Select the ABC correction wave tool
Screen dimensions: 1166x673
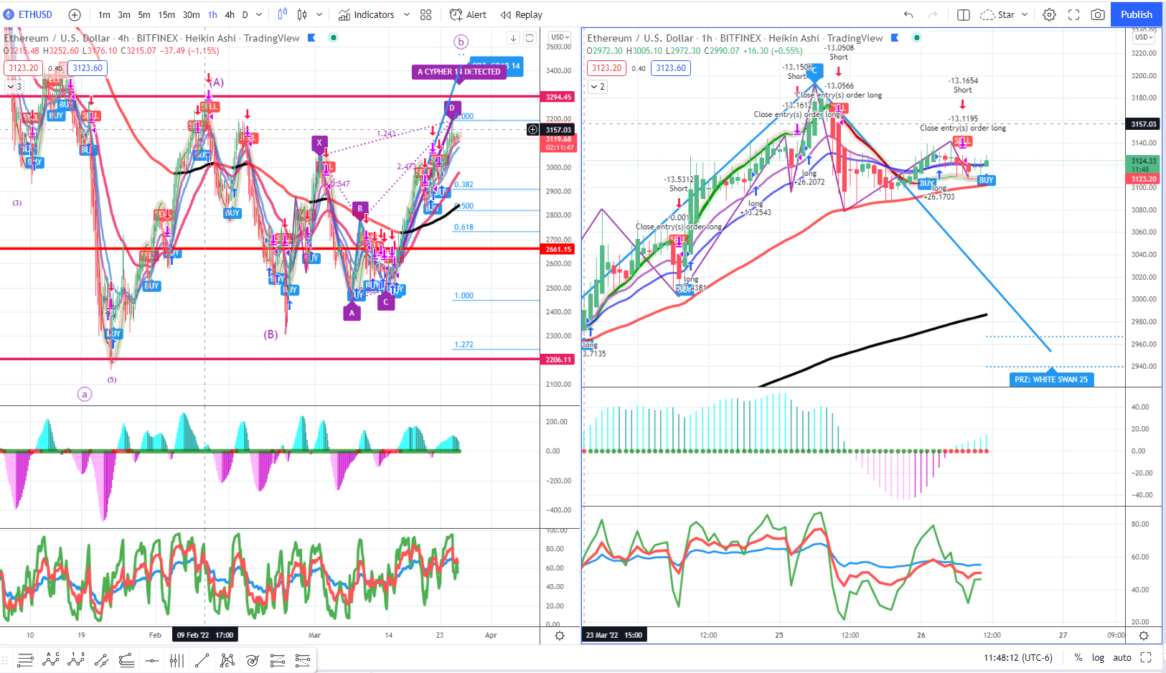(x=50, y=660)
